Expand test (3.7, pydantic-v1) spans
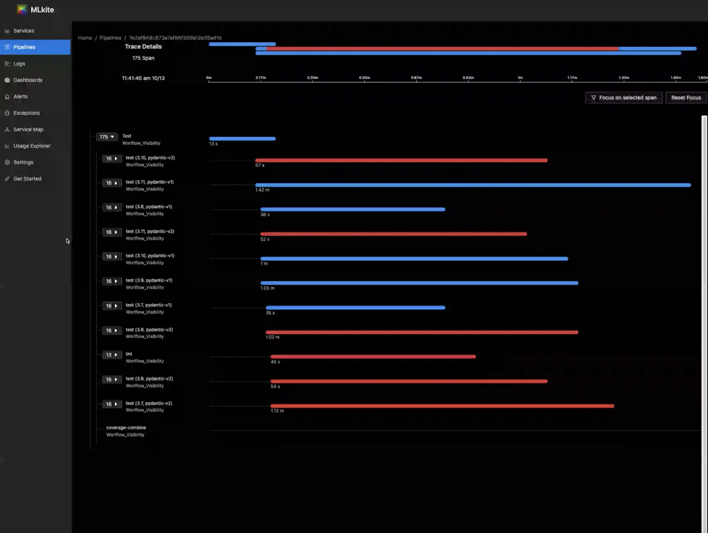 pyautogui.click(x=112, y=306)
